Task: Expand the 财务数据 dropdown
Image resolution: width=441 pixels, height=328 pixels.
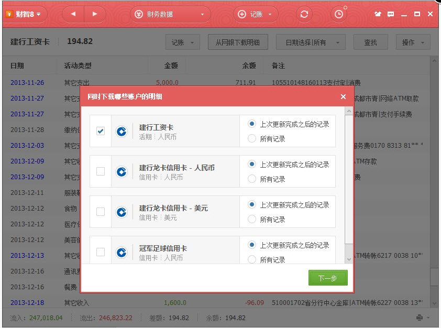Action: (x=160, y=14)
